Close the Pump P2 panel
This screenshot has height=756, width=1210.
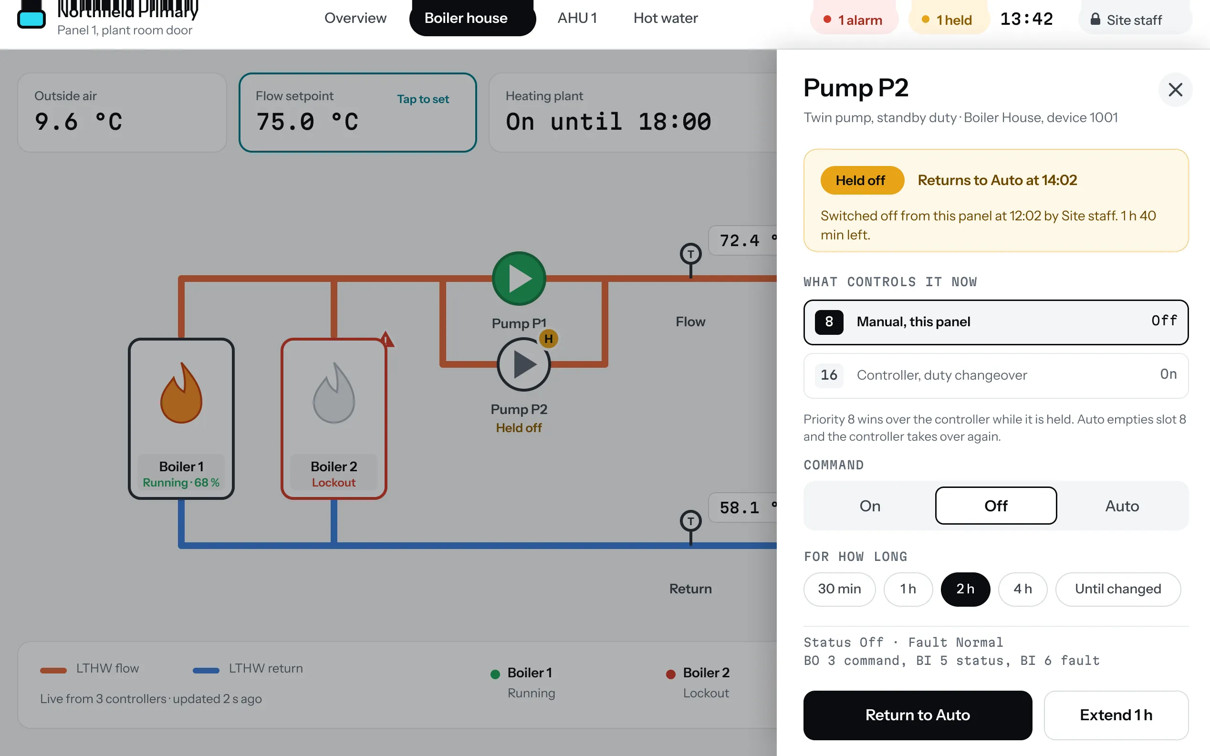(x=1175, y=90)
